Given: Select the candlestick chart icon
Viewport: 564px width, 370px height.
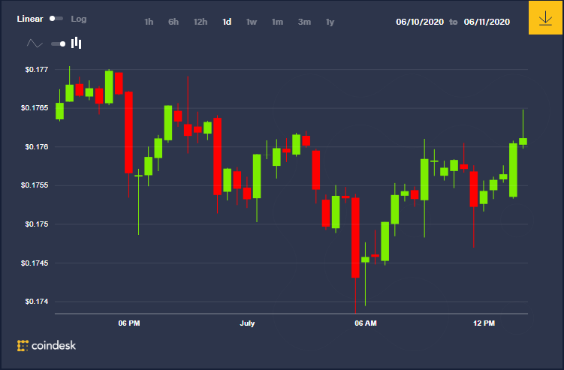Looking at the screenshot, I should 77,43.
